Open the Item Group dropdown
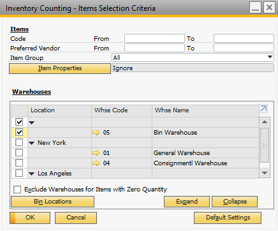Image resolution: width=278 pixels, height=231 pixels. 270,57
